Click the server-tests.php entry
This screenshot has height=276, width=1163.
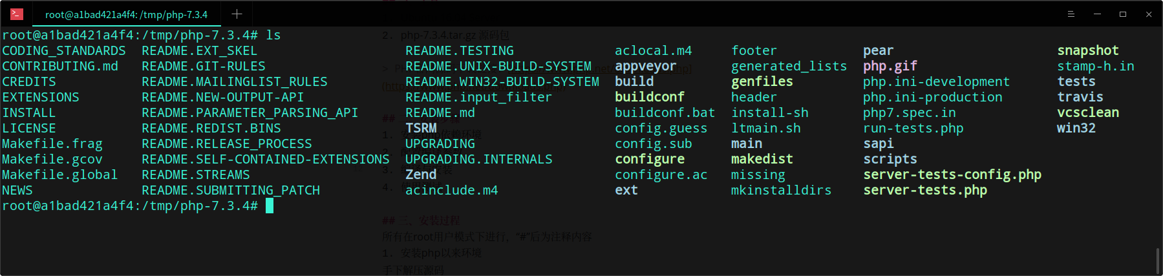coord(924,190)
